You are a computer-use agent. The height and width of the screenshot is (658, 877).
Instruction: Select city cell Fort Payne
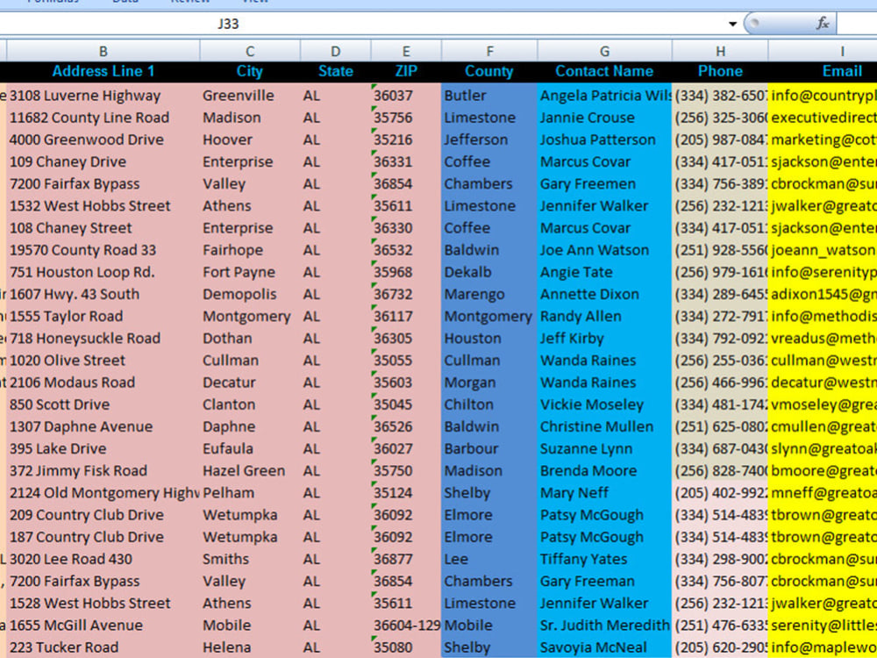pos(250,273)
